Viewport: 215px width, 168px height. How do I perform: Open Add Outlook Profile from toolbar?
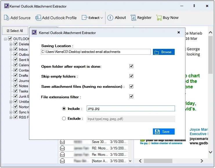pos(56,18)
